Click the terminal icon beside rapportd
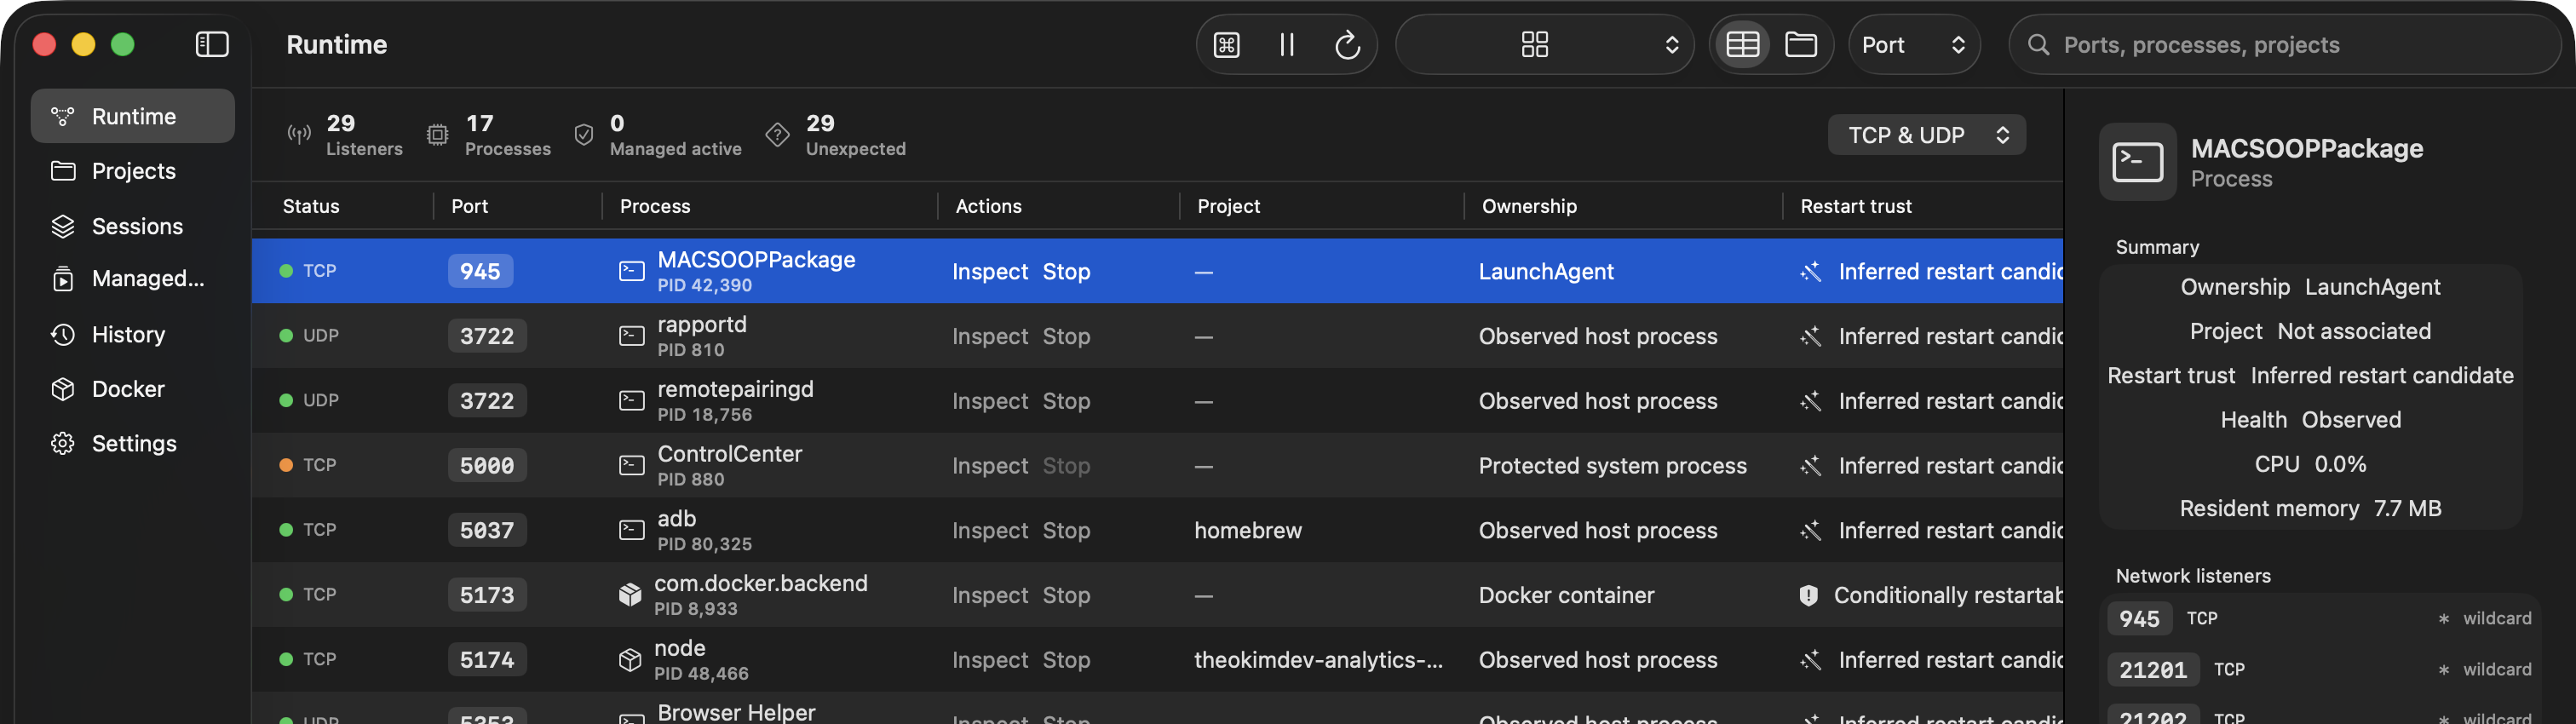 tap(632, 337)
